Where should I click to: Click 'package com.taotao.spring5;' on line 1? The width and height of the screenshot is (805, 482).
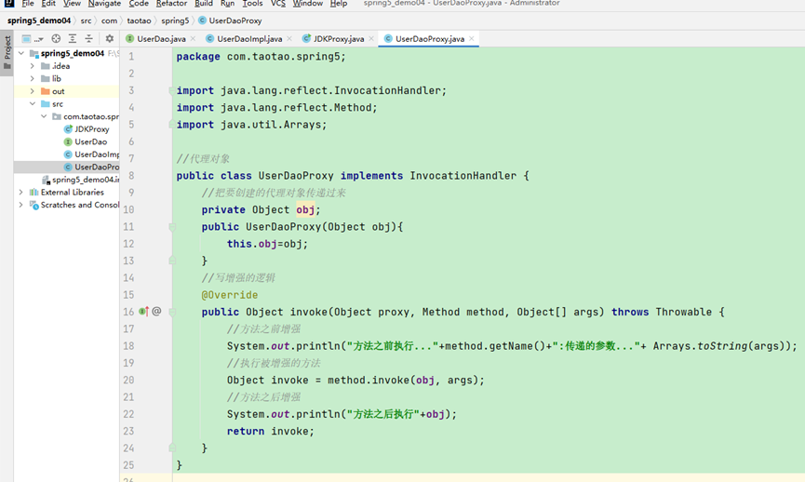[262, 57]
